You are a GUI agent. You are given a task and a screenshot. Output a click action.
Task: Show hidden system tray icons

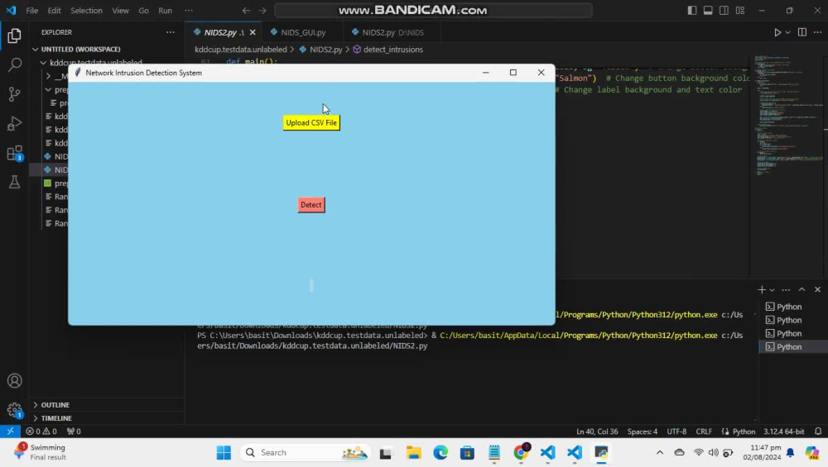click(660, 452)
